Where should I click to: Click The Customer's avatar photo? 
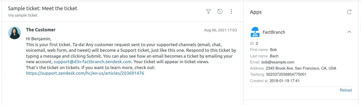(x=15, y=33)
